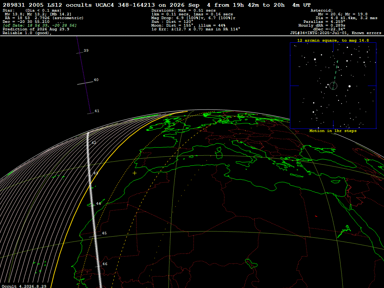The width and height of the screenshot is (384, 288).
Task: Click the green 'of Date' coordinates line
Action: 40,25
